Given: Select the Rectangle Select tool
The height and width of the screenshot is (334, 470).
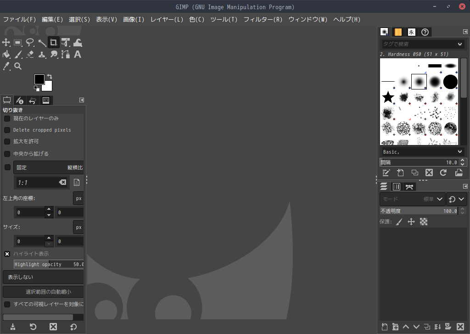Looking at the screenshot, I should tap(18, 43).
